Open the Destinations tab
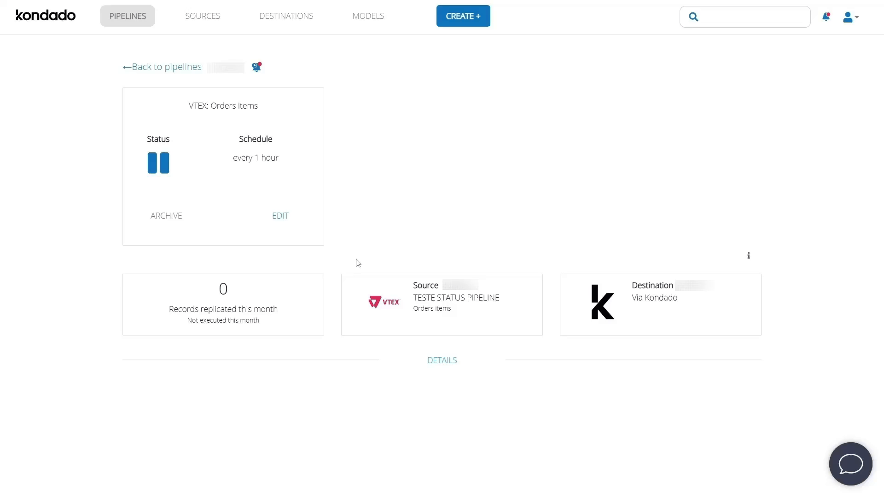Viewport: 884px width, 497px height. (x=286, y=16)
